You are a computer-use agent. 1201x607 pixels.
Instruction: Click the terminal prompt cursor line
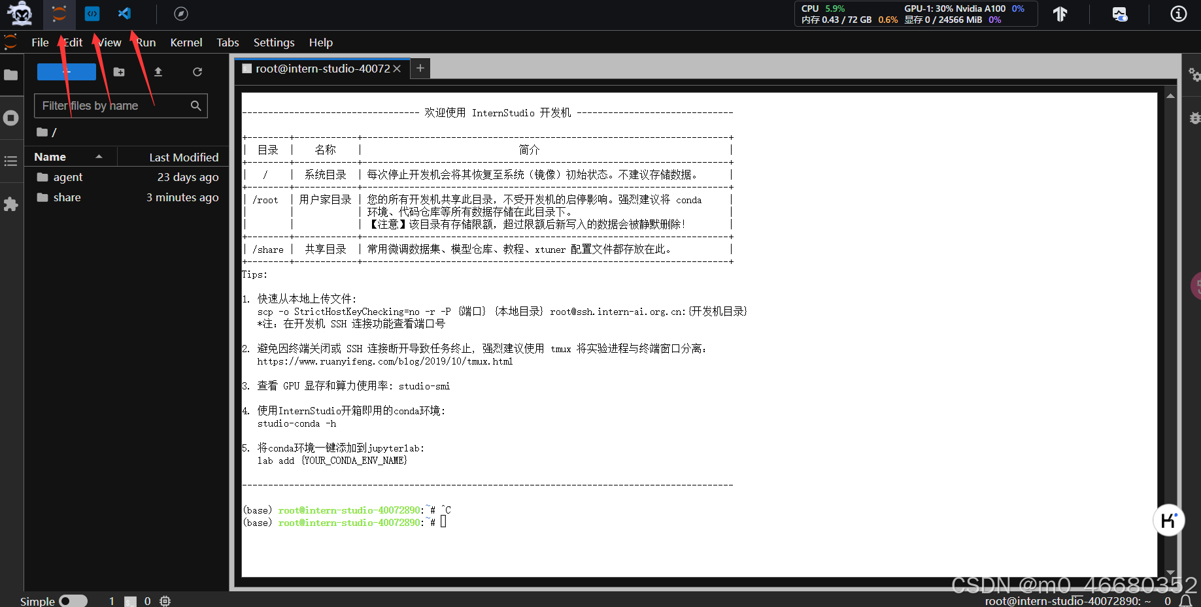345,523
